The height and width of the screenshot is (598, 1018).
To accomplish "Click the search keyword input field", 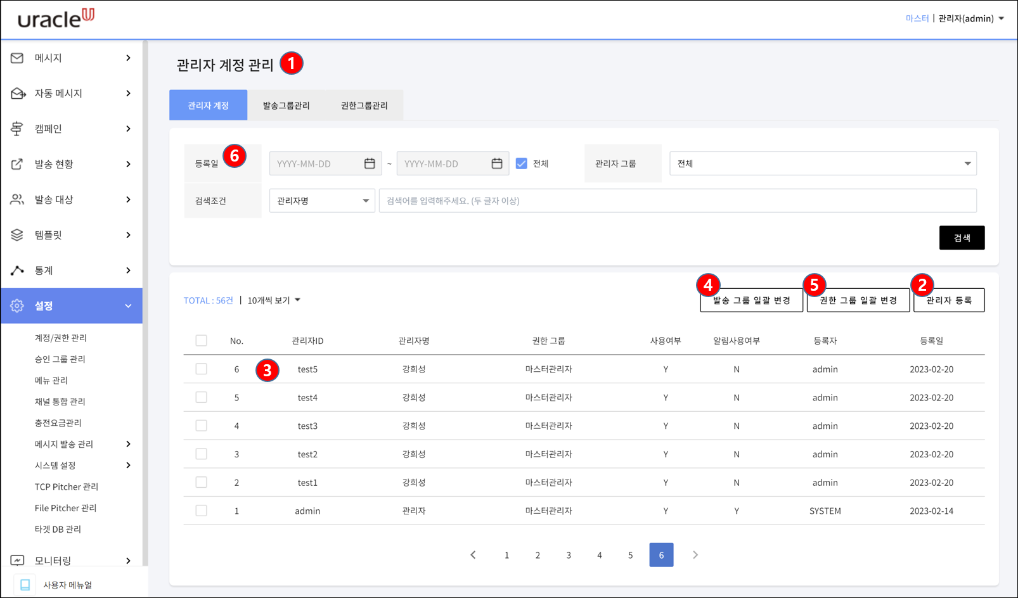I will [678, 201].
